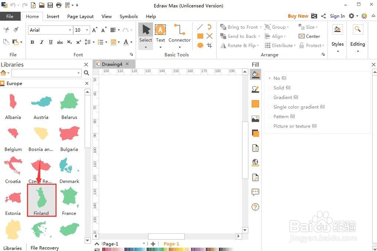
Task: Select the Croatia map shape
Action: coord(13,170)
